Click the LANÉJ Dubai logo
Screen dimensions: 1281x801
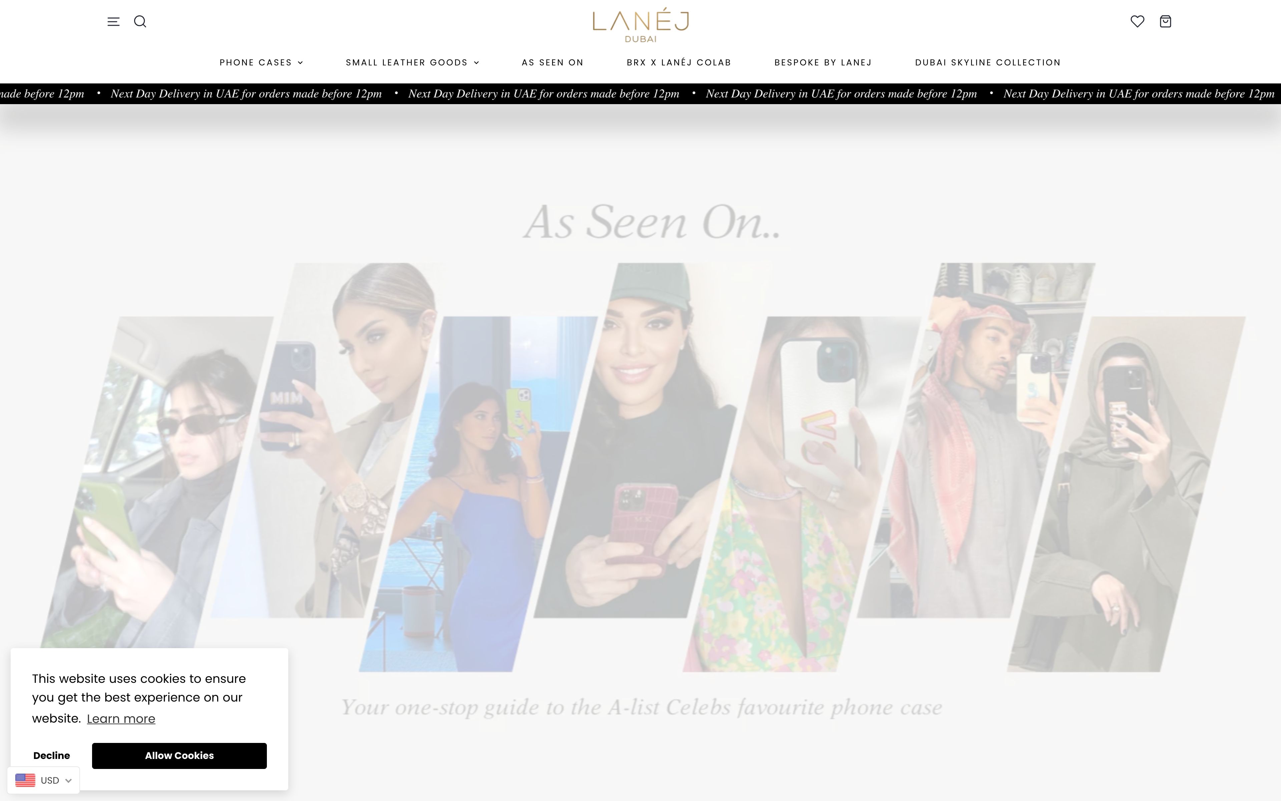point(640,25)
